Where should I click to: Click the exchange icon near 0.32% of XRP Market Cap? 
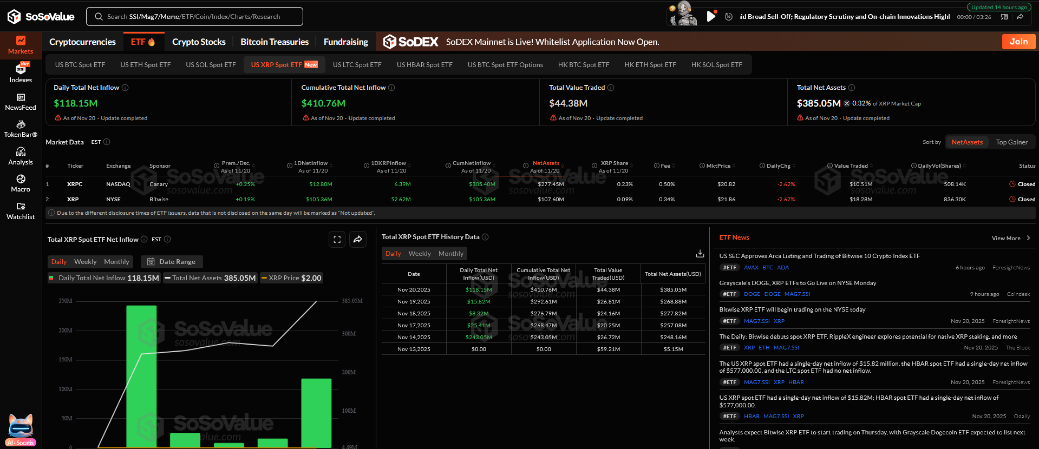pyautogui.click(x=847, y=103)
